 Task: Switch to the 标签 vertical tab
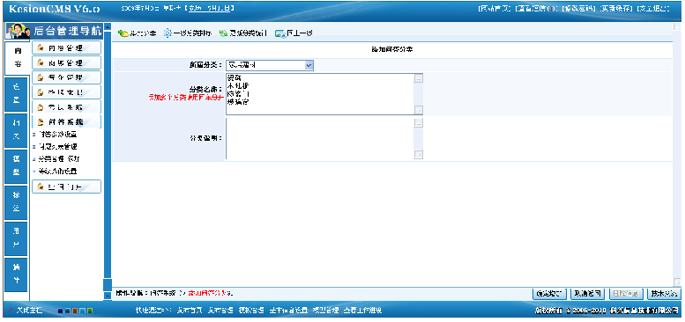[x=16, y=202]
